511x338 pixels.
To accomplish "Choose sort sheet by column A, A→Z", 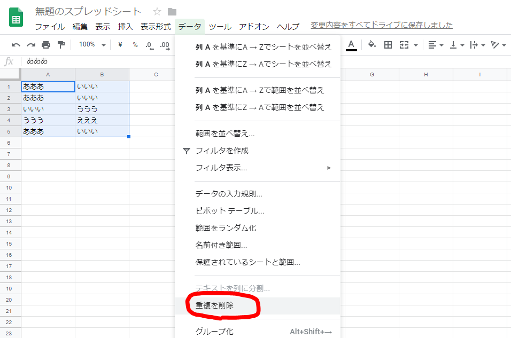I will pyautogui.click(x=258, y=47).
